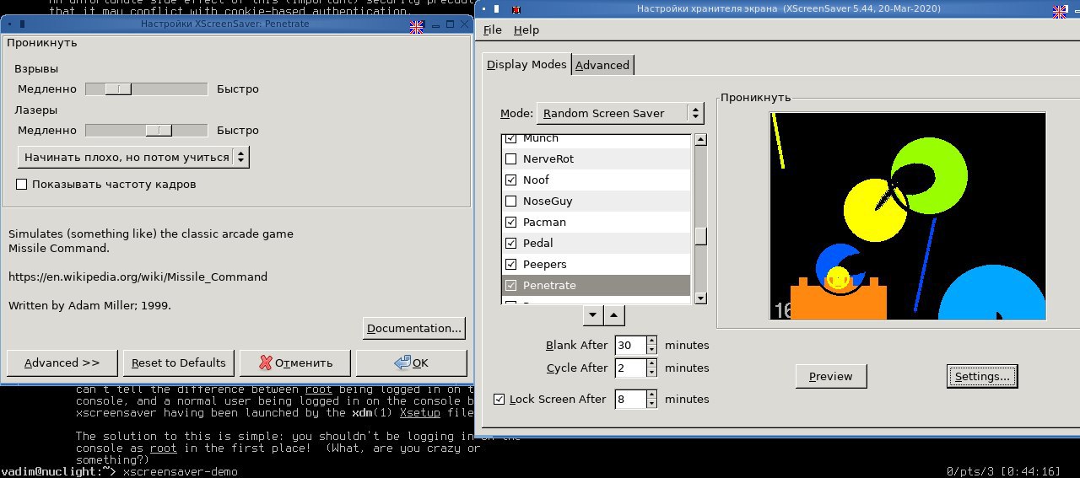Viewport: 1080px width, 478px height.
Task: Click the UK flag icon in Penetrate settings titlebar
Action: coord(417,26)
